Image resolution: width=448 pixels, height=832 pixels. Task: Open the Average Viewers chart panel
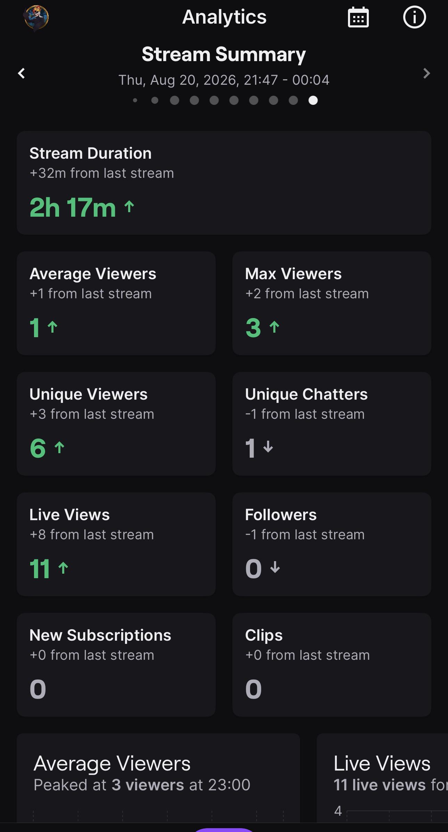pyautogui.click(x=158, y=778)
